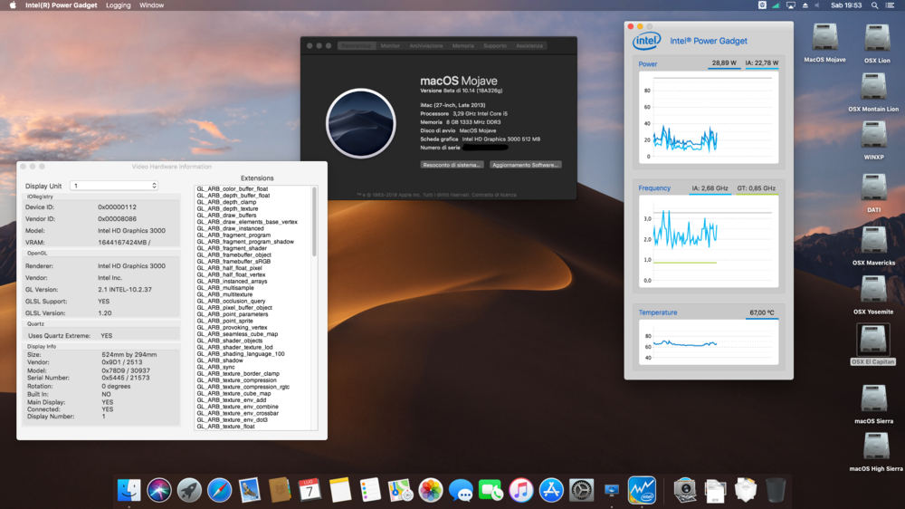Viewport: 905px width, 509px height.
Task: Switch to the Memoria tab
Action: tap(462, 45)
